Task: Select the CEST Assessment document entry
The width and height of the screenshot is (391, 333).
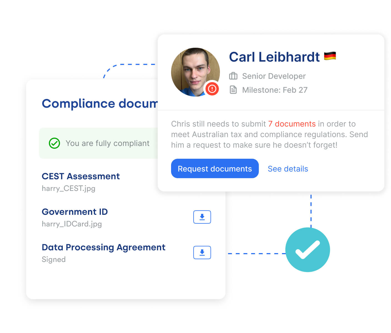Action: click(81, 176)
